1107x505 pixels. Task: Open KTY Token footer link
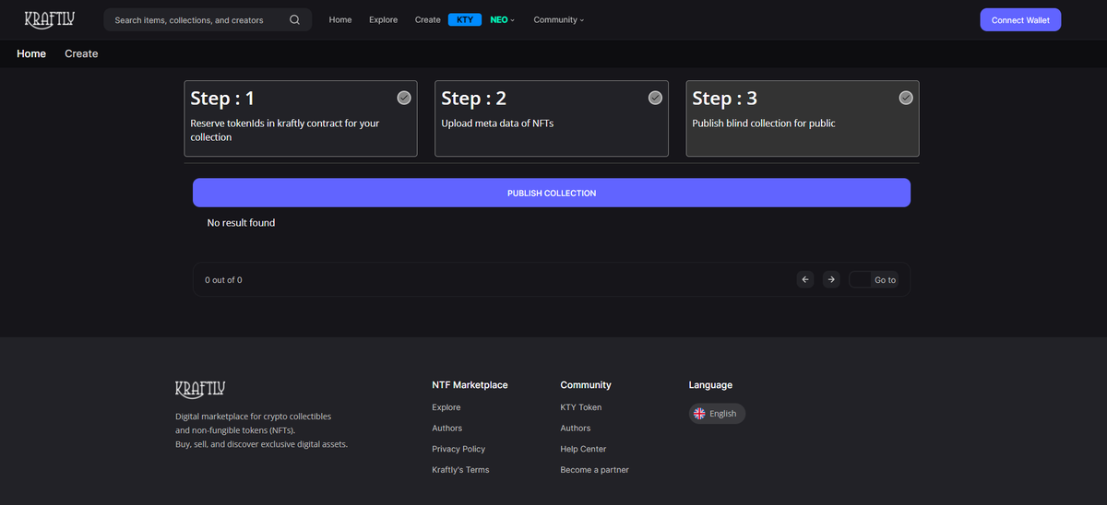[581, 407]
